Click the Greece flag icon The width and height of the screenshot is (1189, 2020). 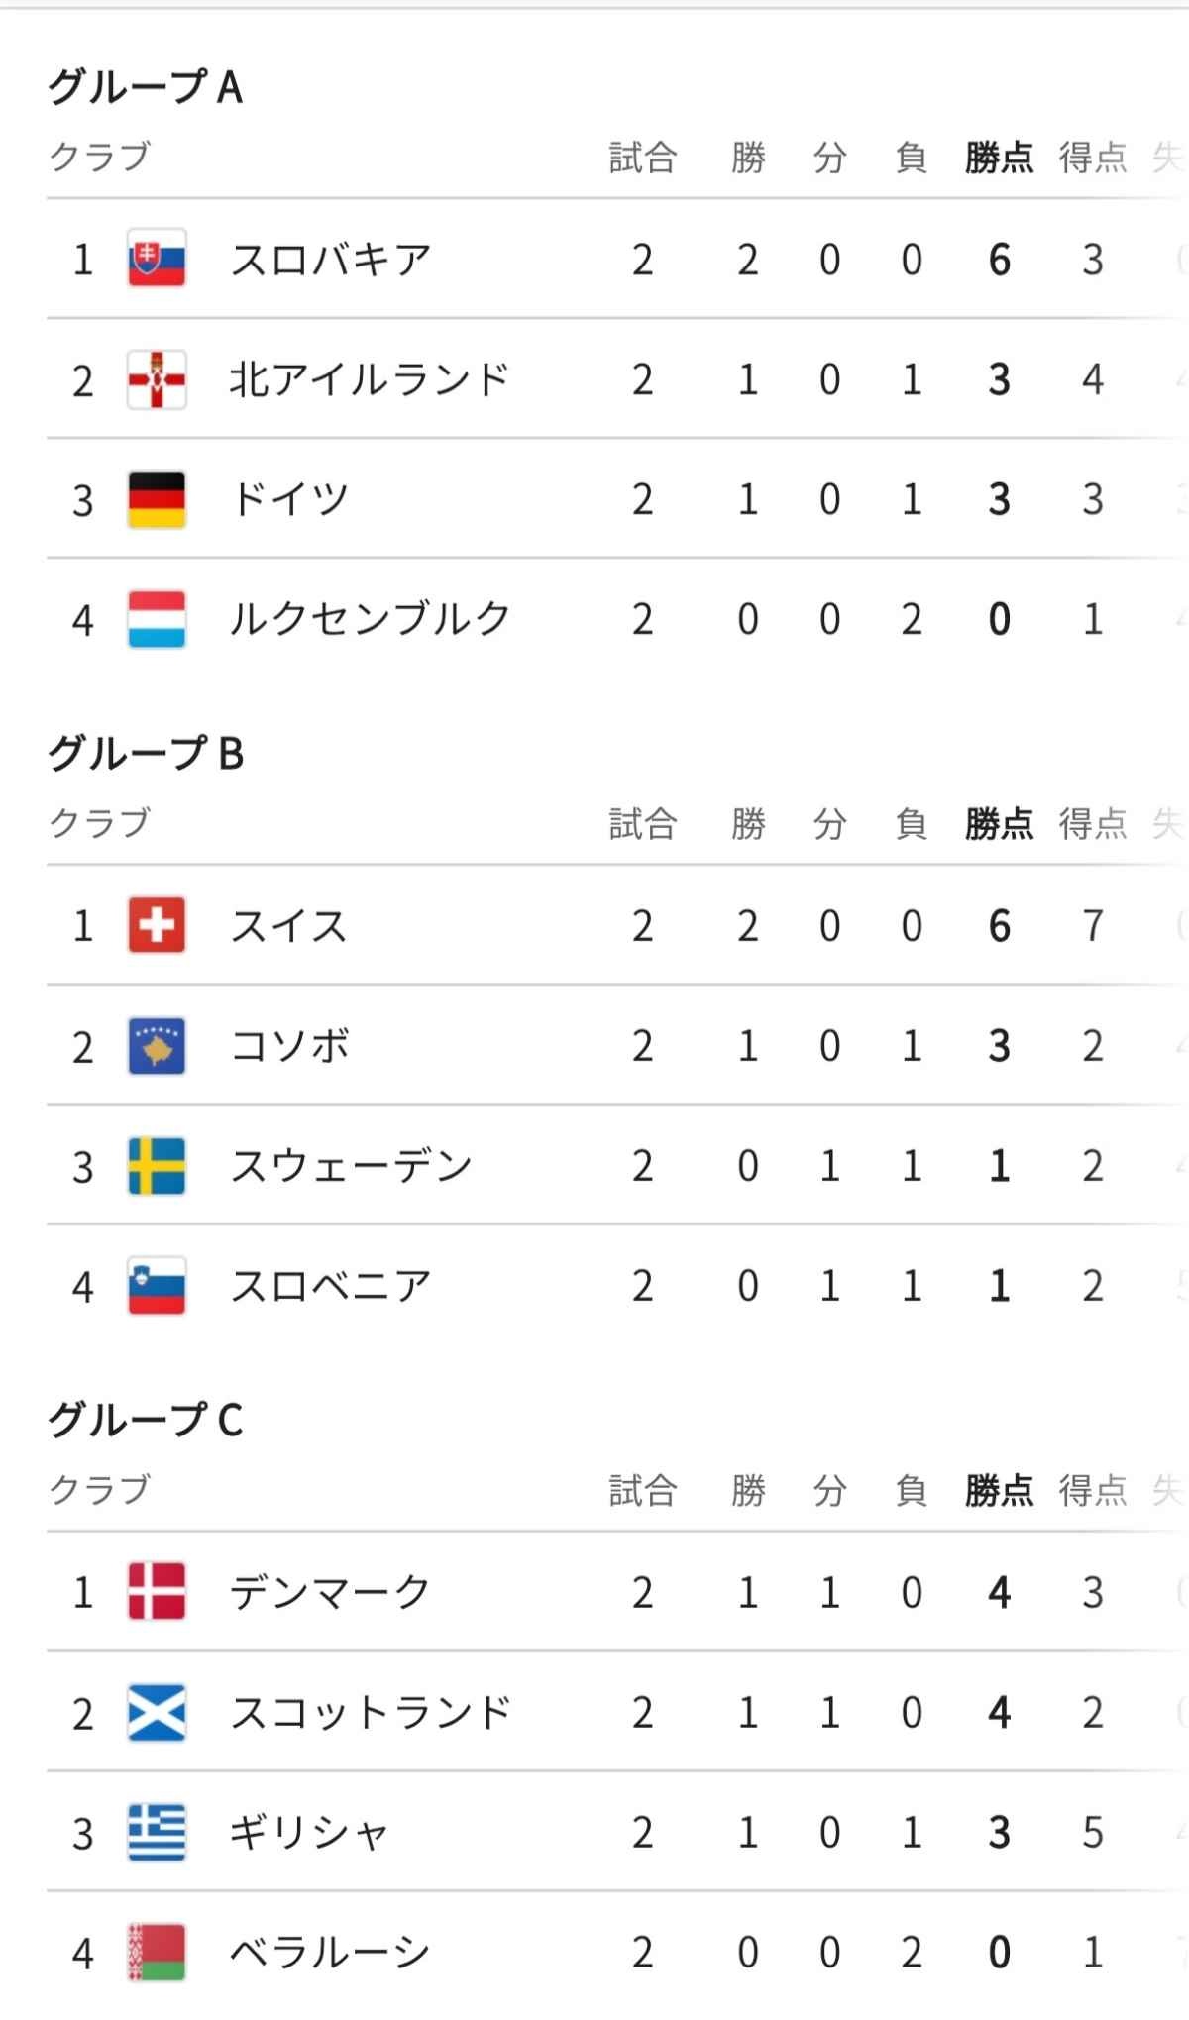(x=157, y=1833)
